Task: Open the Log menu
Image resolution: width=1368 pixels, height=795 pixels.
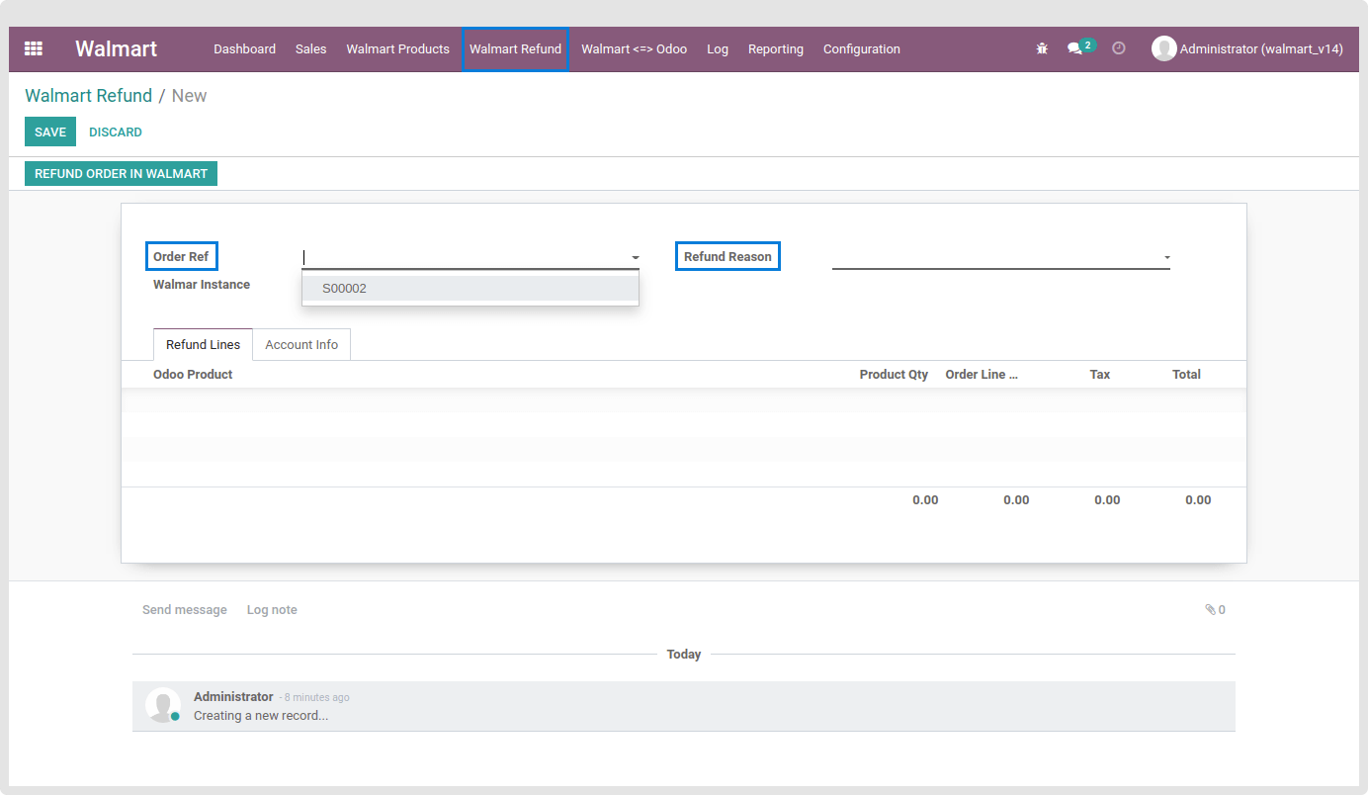Action: [718, 48]
